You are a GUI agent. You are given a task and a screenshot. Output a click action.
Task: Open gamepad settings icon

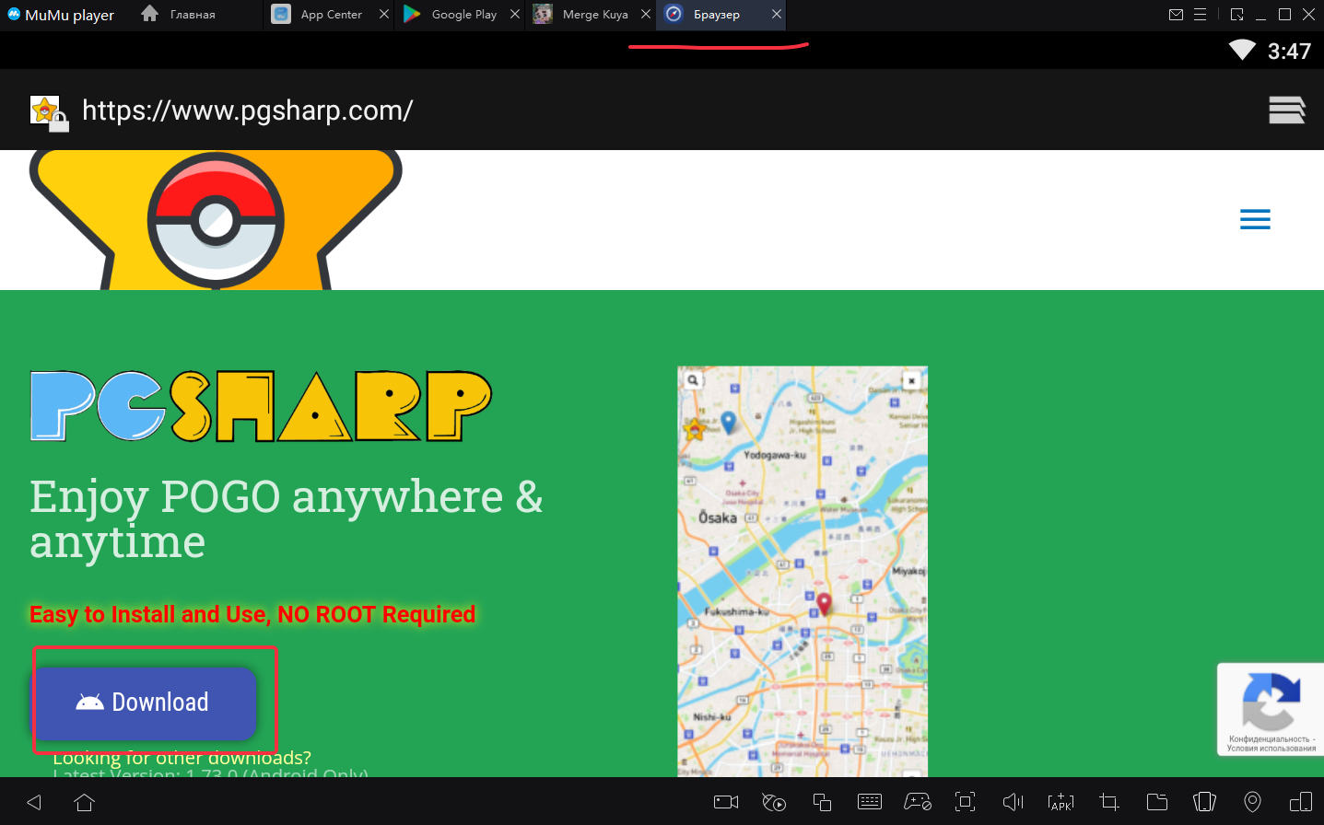[x=918, y=802]
